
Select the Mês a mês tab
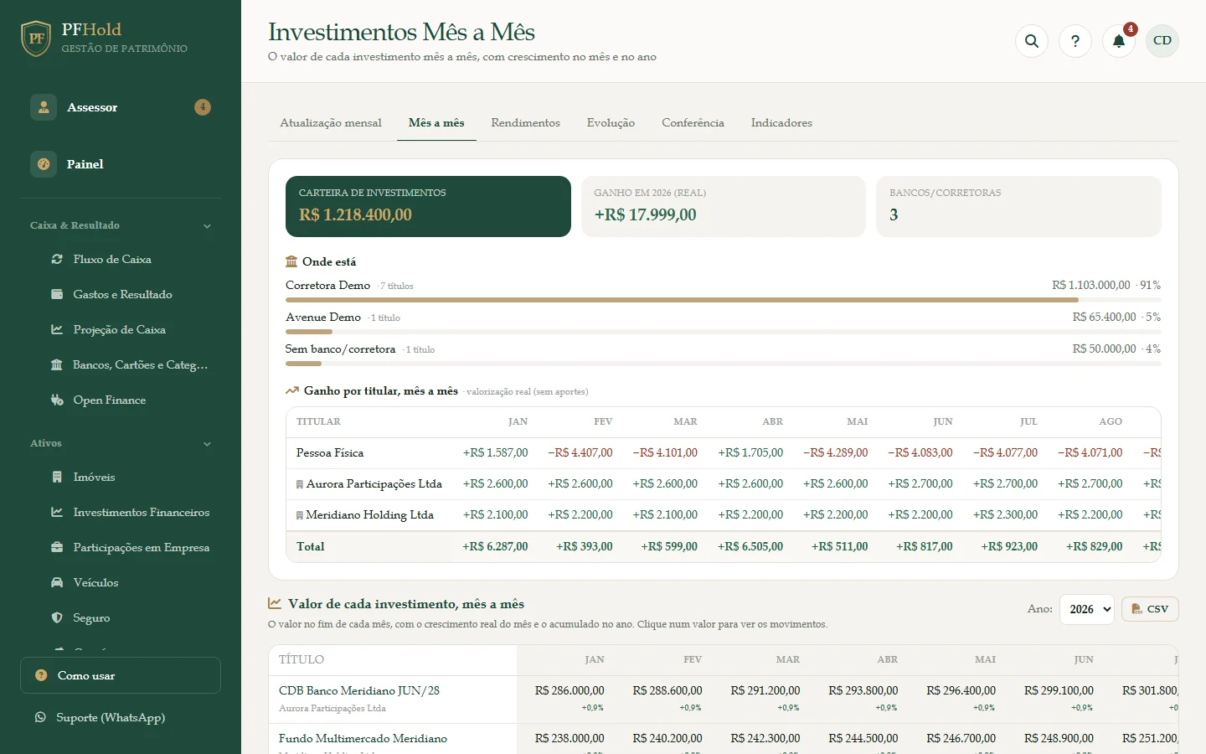(x=436, y=123)
